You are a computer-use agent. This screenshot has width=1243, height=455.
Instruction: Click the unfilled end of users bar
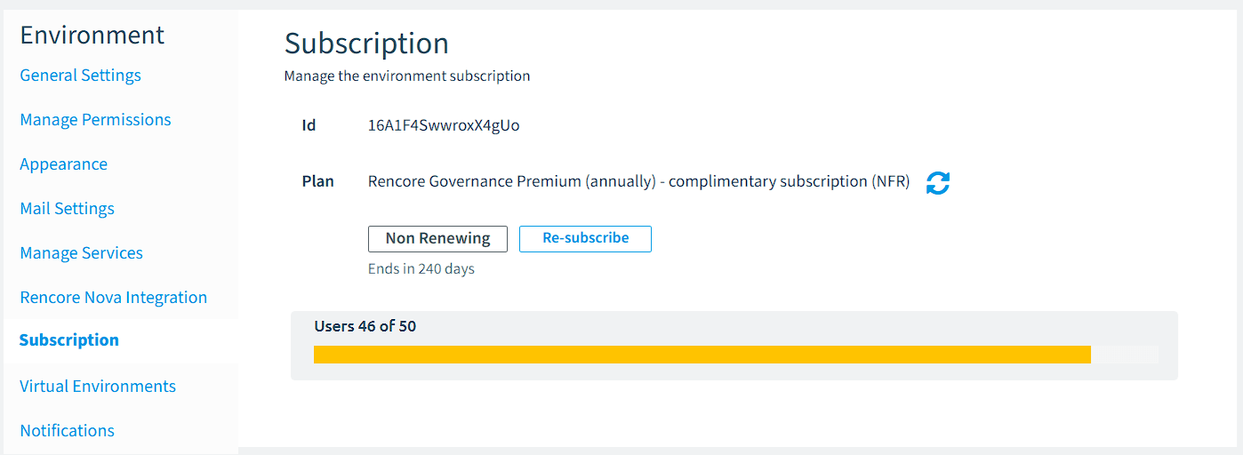pyautogui.click(x=1125, y=355)
